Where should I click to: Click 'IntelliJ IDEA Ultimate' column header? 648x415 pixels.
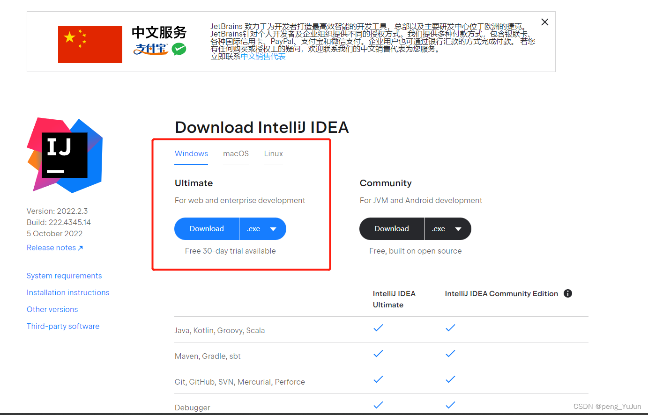[394, 299]
